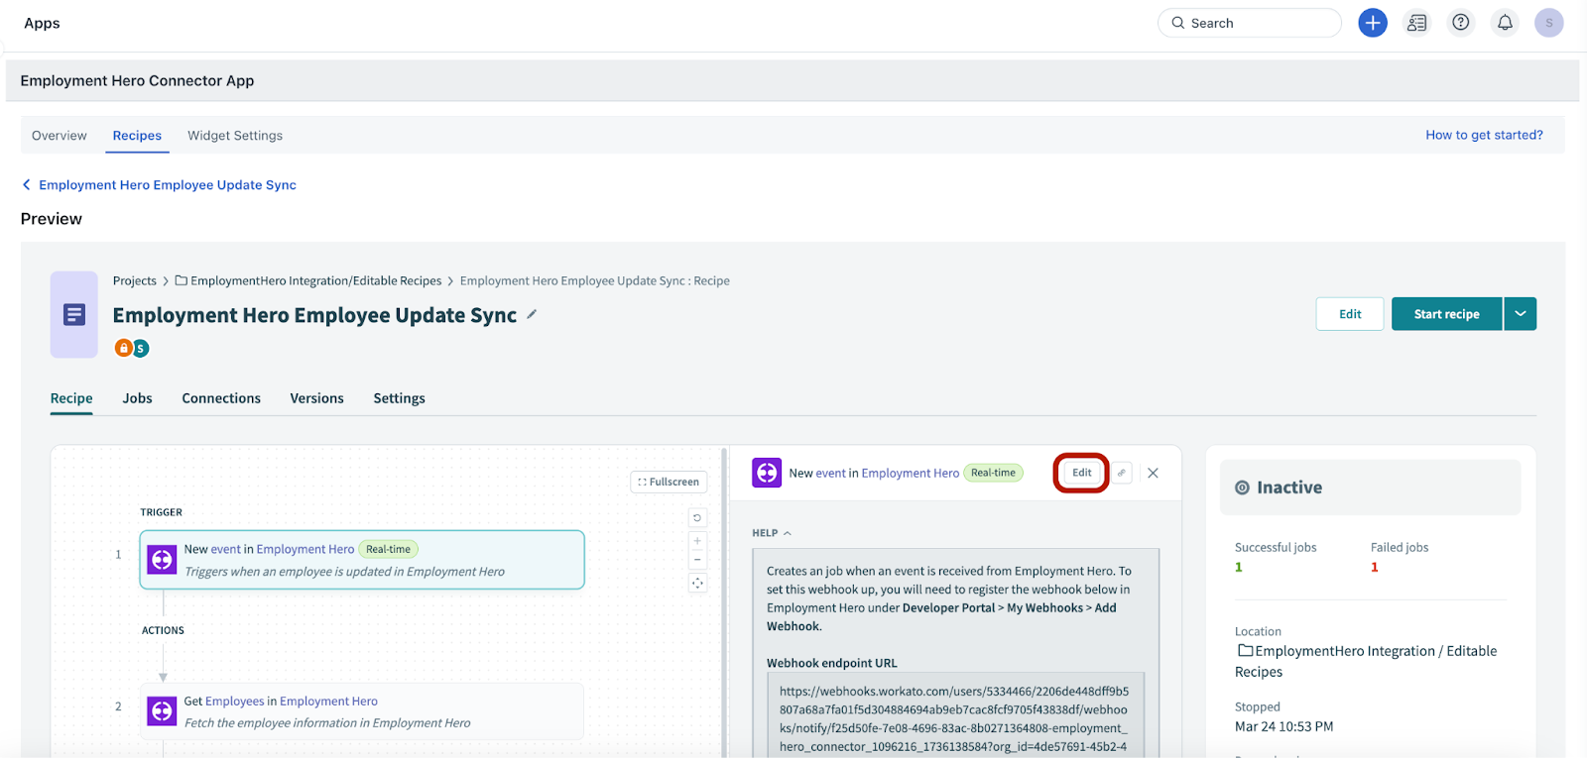Close the trigger details panel
This screenshot has height=758, width=1587.
click(1153, 473)
